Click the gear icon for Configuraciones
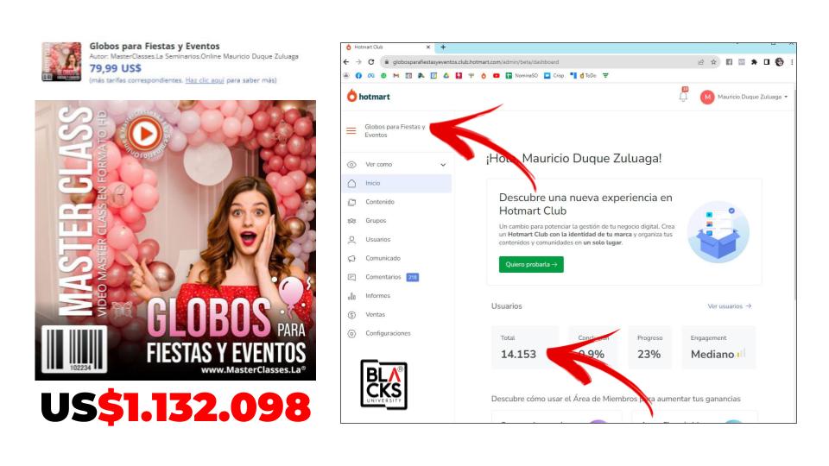 tap(351, 333)
